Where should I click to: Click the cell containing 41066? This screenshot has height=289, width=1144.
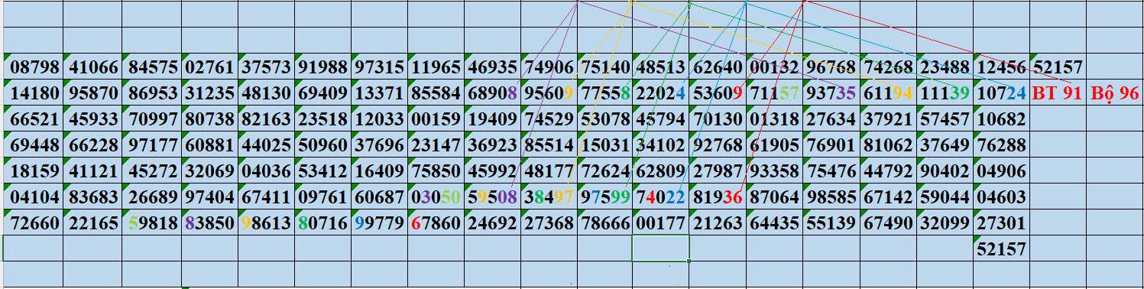tap(92, 67)
